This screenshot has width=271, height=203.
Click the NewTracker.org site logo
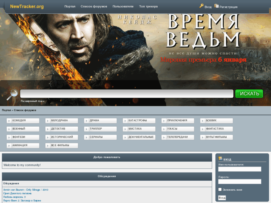[x=27, y=7]
